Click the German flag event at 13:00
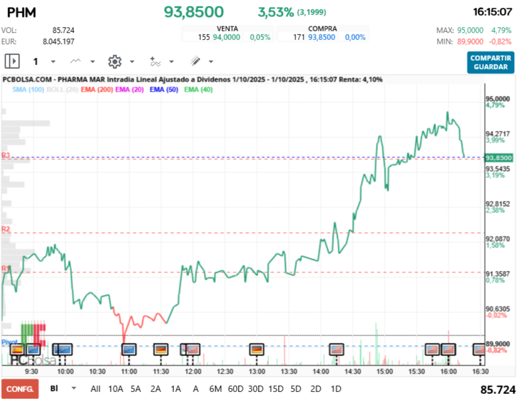 [x=257, y=349]
